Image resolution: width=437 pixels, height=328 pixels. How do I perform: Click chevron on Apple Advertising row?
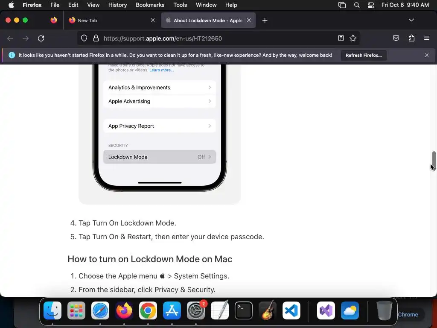click(x=210, y=101)
